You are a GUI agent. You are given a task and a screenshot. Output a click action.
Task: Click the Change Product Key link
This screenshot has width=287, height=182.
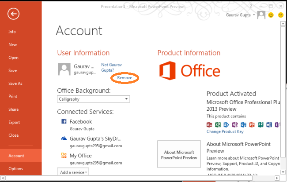coord(225,131)
